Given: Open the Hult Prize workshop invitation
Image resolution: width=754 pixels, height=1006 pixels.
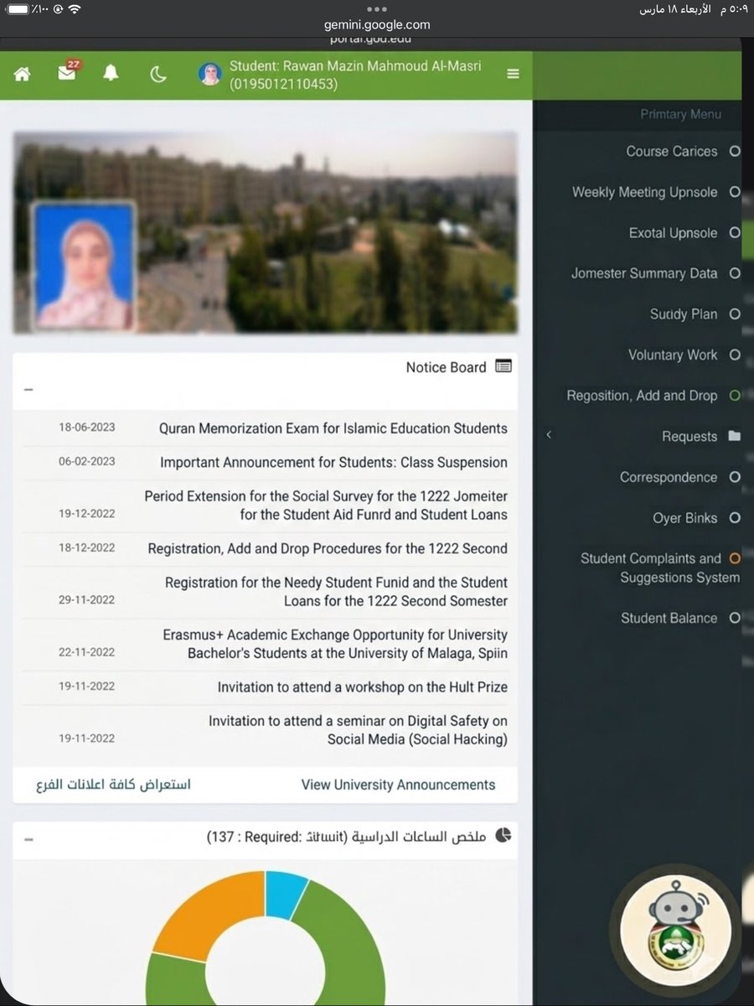Looking at the screenshot, I should coord(363,687).
